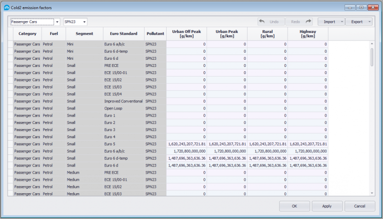This screenshot has height=219, width=383.
Task: Cancel the emission factors dialog
Action: (x=360, y=206)
